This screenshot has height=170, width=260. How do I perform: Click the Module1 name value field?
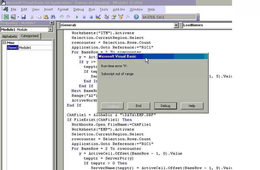(x=35, y=48)
